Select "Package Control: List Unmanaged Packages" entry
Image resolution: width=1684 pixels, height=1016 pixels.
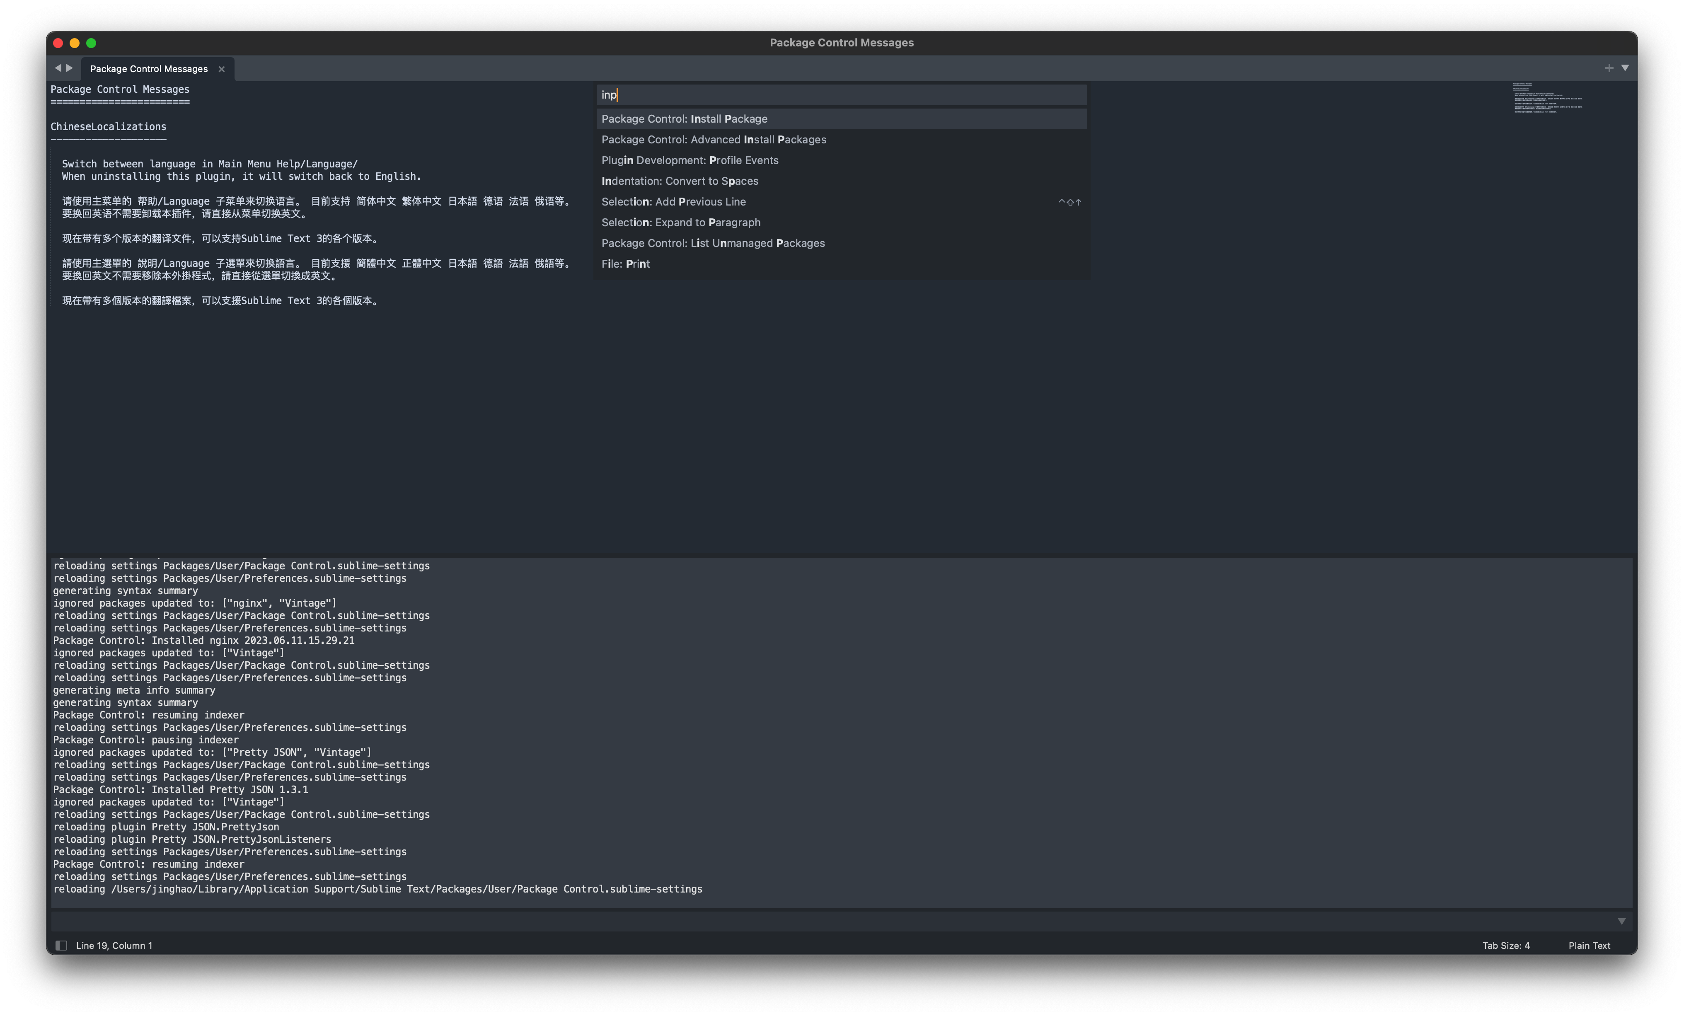click(x=713, y=242)
